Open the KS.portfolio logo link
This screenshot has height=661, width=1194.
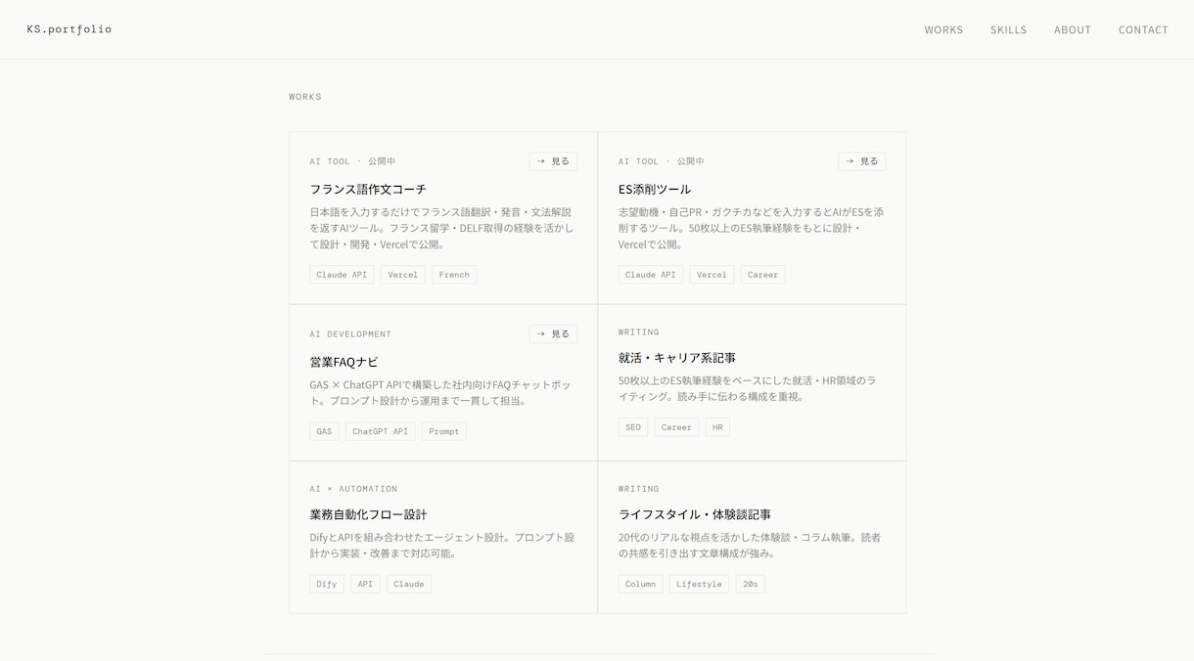tap(69, 29)
